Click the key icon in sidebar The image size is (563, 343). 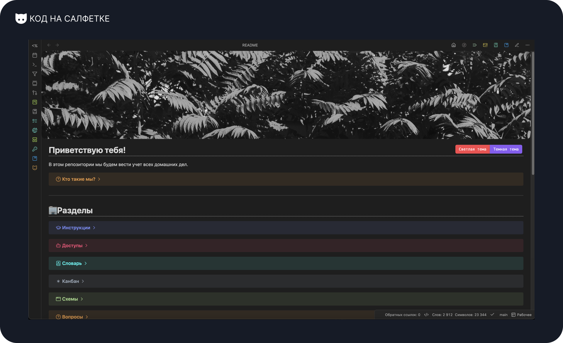point(35,149)
